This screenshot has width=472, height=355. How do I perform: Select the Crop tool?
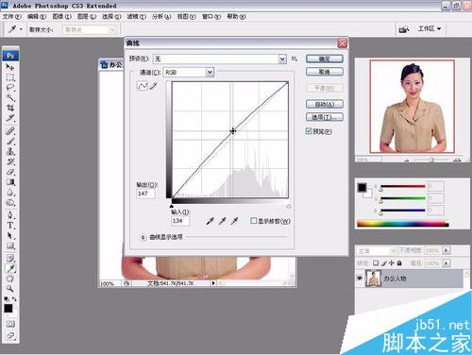[x=10, y=108]
